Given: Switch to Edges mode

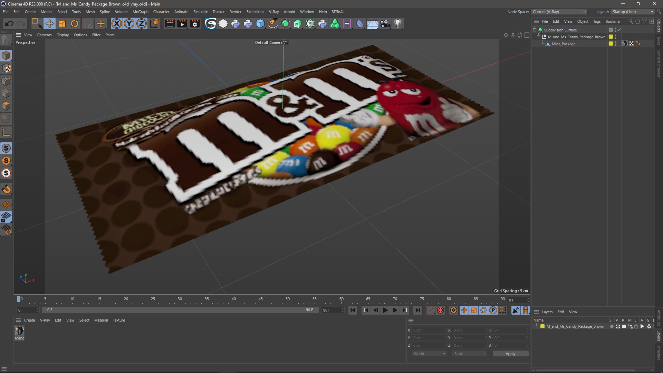Looking at the screenshot, I should 6,94.
